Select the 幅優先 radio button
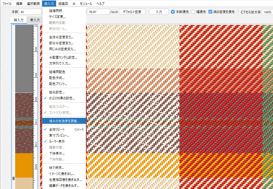273x189 pixels. pyautogui.click(x=193, y=12)
